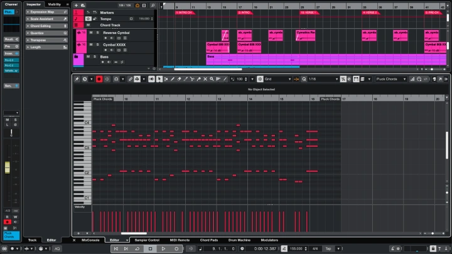Click the search tracks magnifier icon
Viewport: 452px width, 254px height.
tap(153, 5)
